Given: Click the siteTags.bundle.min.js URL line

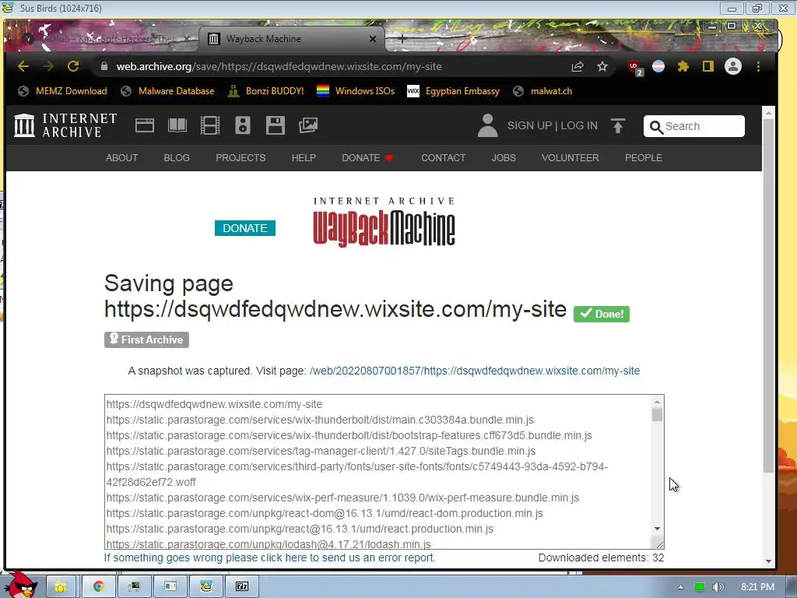Looking at the screenshot, I should point(321,451).
